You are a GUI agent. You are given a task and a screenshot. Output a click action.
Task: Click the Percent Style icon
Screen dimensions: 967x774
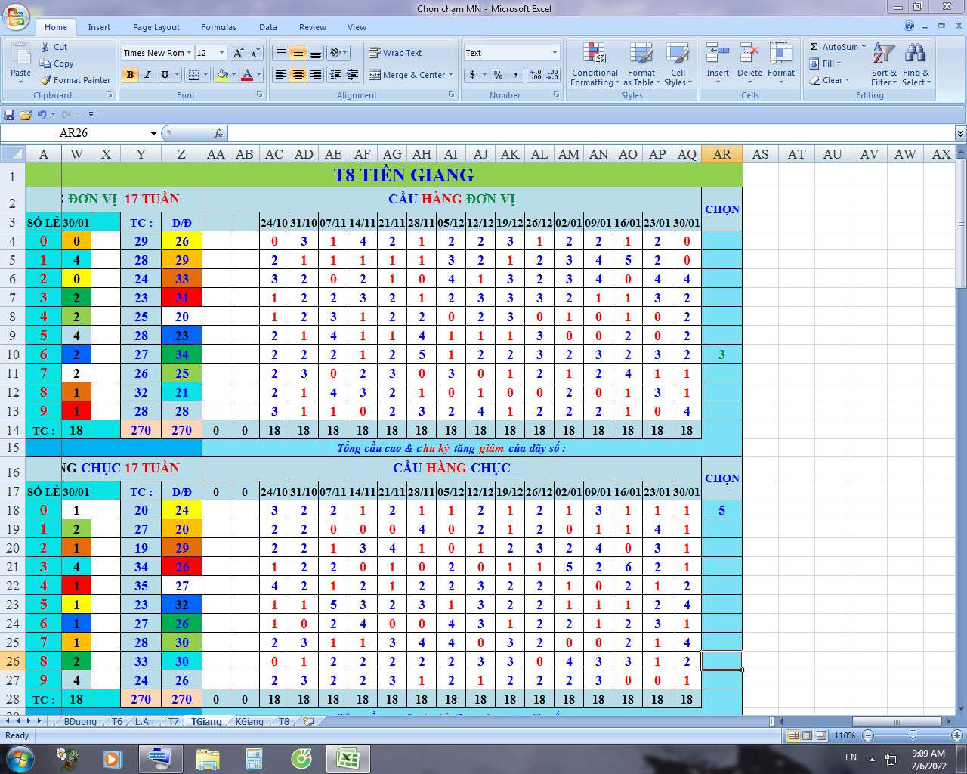click(x=498, y=75)
